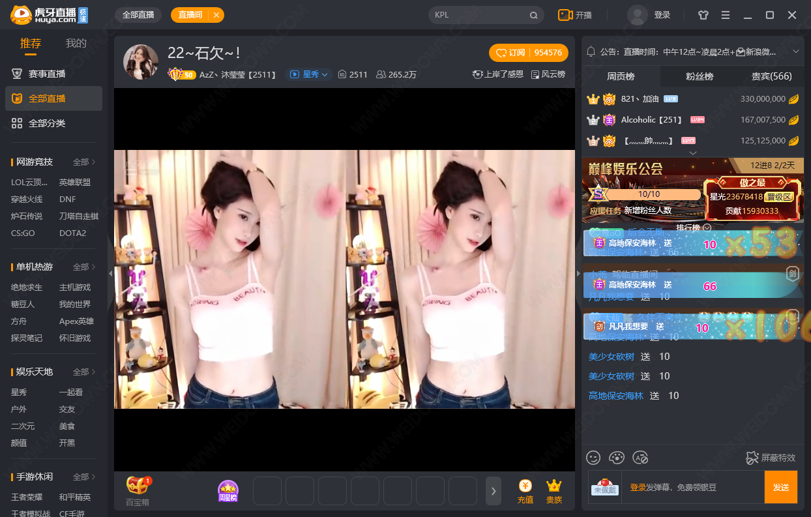
Task: Click the 登录 text at top
Action: pos(662,15)
